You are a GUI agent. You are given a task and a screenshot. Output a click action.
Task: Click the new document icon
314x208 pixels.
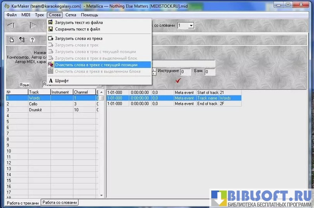click(12, 40)
